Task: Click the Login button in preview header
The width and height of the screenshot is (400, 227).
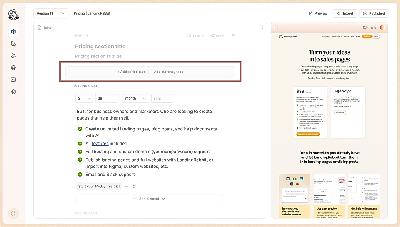Action: pos(376,37)
